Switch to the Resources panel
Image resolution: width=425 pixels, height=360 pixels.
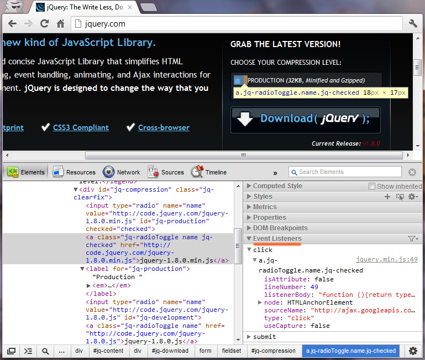click(74, 172)
